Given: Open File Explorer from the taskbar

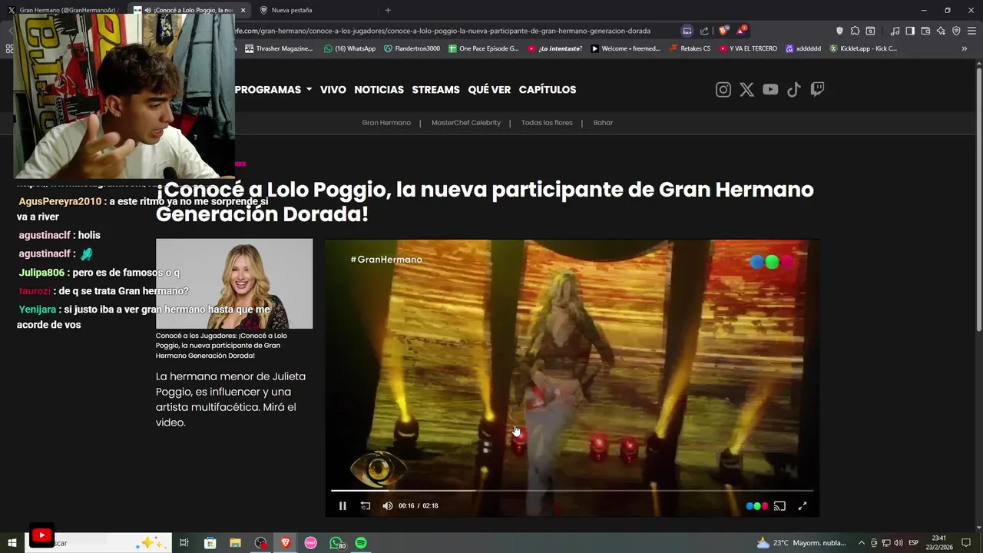Looking at the screenshot, I should pos(235,543).
